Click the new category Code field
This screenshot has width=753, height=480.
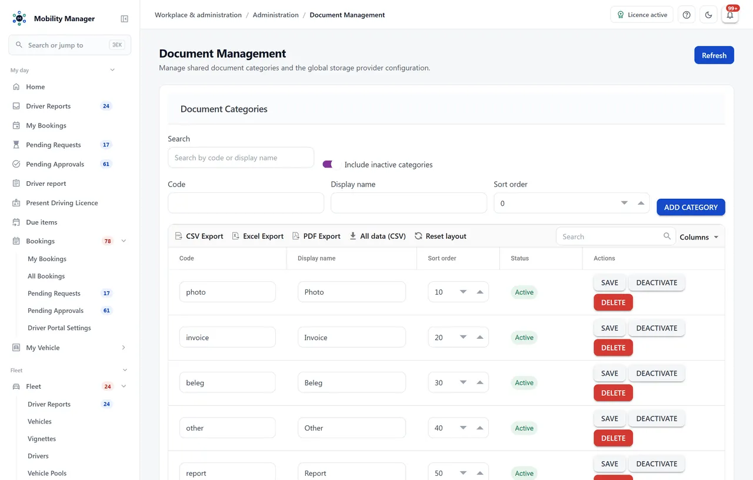(x=246, y=203)
